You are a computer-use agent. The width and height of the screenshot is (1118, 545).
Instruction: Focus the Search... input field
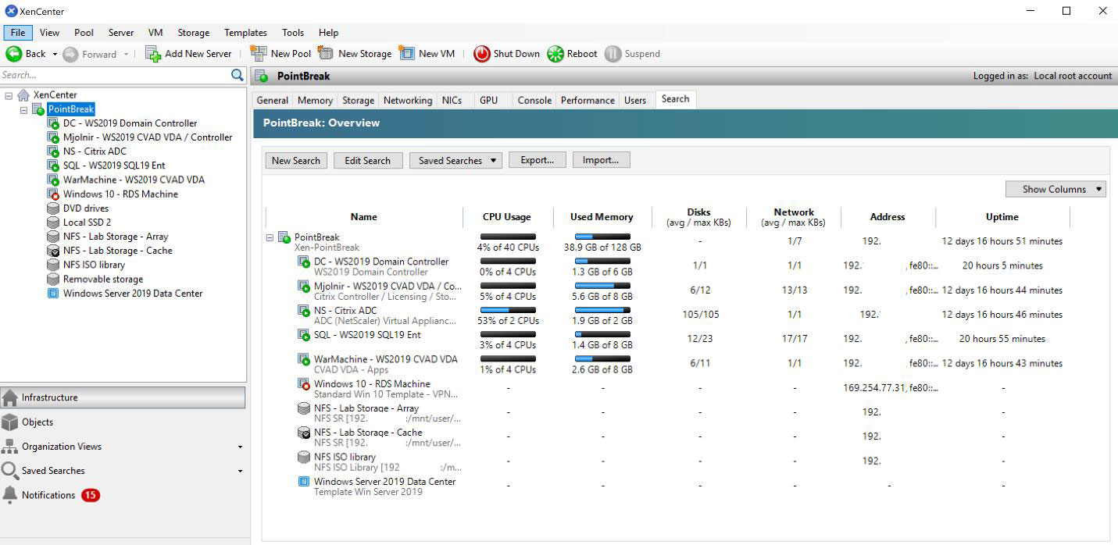(115, 75)
